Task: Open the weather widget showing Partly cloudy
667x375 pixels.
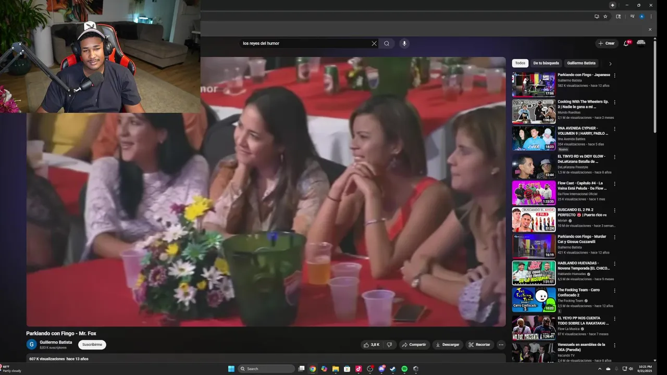Action: click(11, 369)
